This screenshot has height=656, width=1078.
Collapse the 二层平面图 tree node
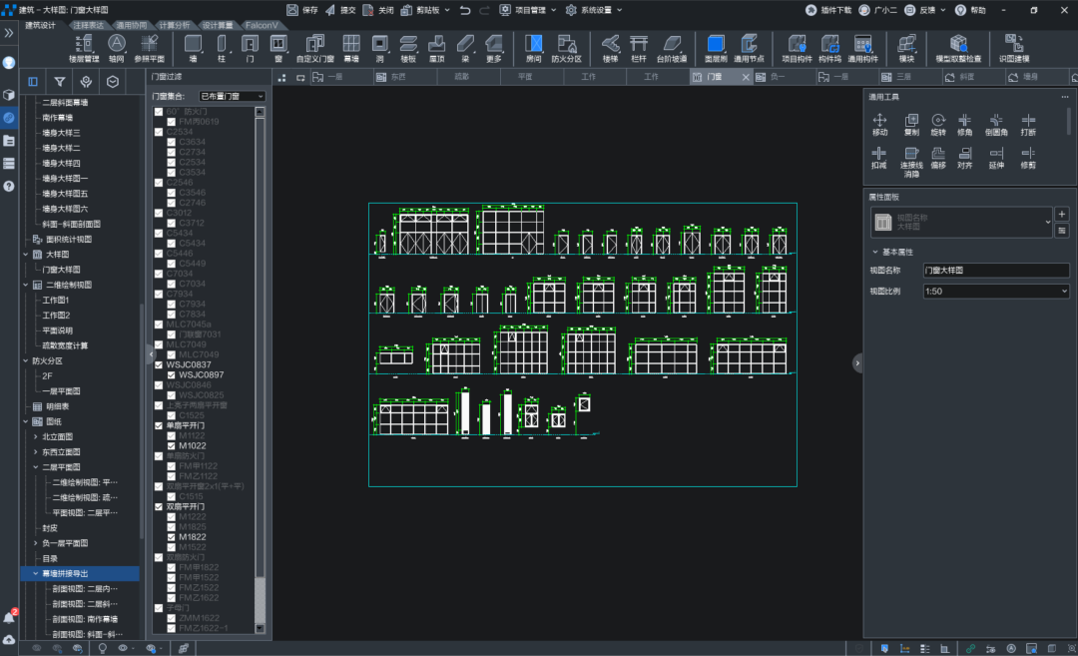[36, 467]
